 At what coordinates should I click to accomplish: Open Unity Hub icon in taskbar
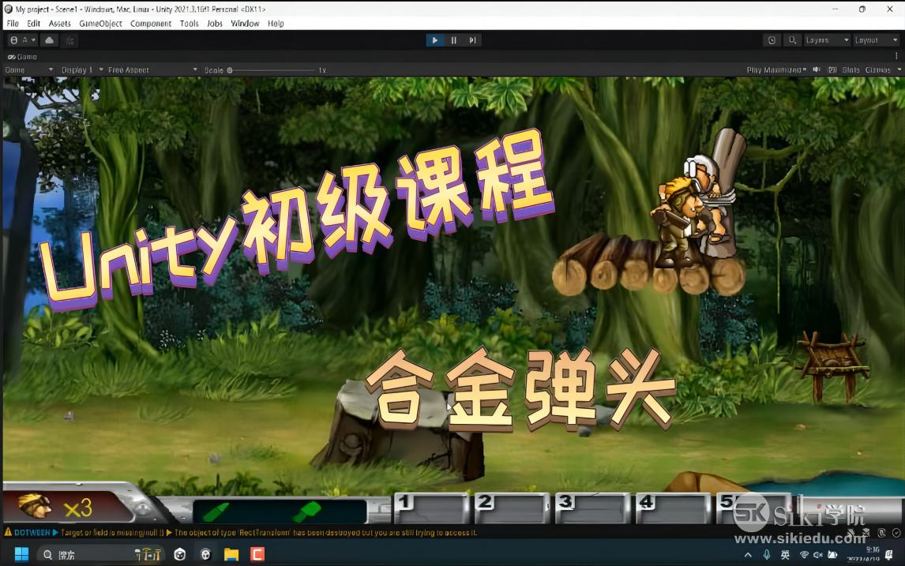[x=180, y=554]
